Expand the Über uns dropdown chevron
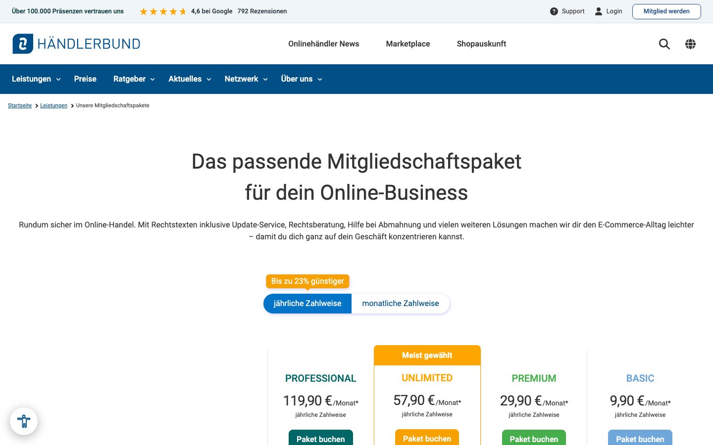This screenshot has height=445, width=713. (320, 79)
